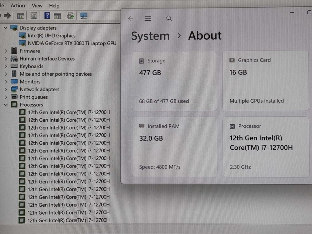Expand the Monitors node

click(6, 82)
